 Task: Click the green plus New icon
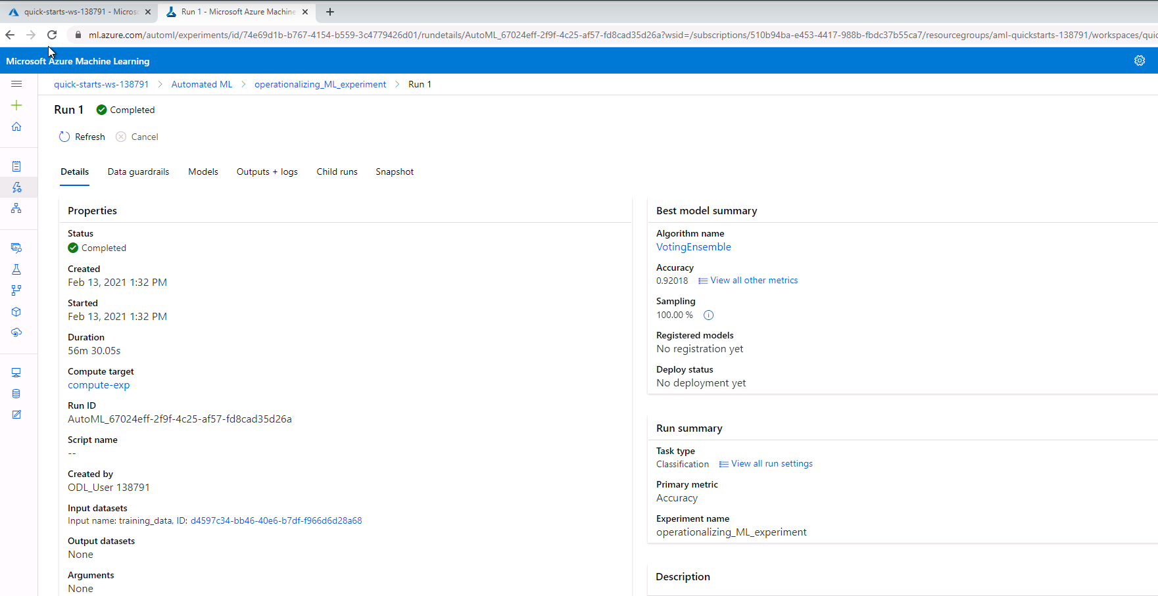click(x=16, y=105)
